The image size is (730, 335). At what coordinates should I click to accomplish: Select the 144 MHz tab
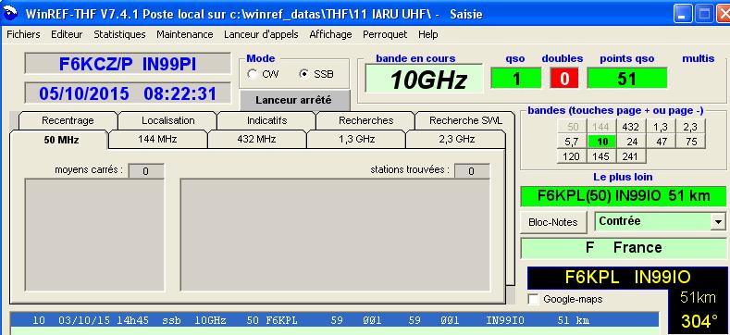coord(158,140)
